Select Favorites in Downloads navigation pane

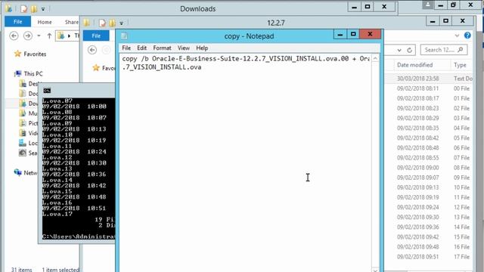coord(35,54)
